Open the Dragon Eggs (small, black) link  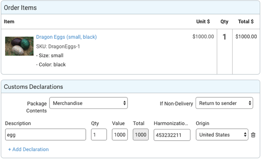tap(67, 37)
